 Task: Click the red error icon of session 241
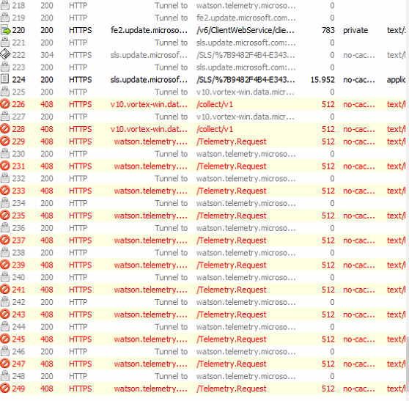(5, 290)
